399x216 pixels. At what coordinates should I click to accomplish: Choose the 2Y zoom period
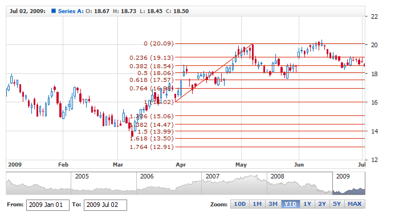[322, 204]
